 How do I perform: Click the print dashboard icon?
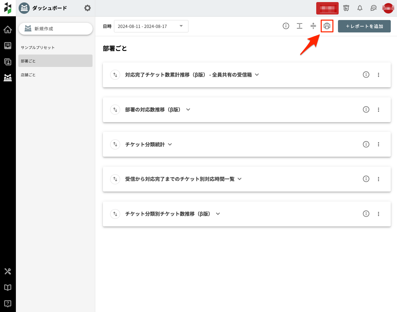coord(327,26)
